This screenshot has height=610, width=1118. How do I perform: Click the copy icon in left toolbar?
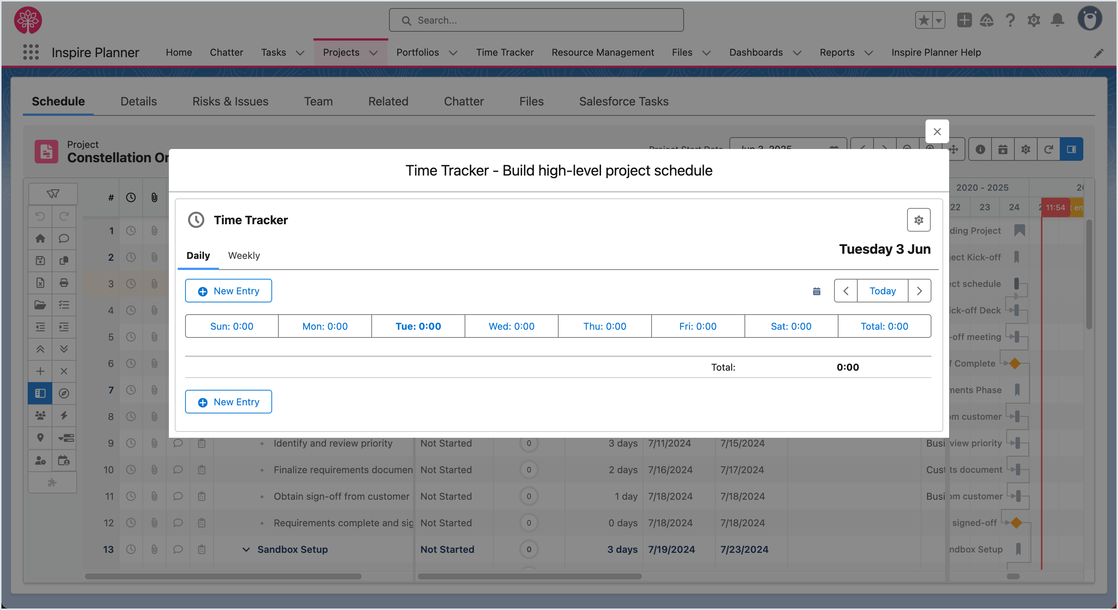(x=64, y=260)
